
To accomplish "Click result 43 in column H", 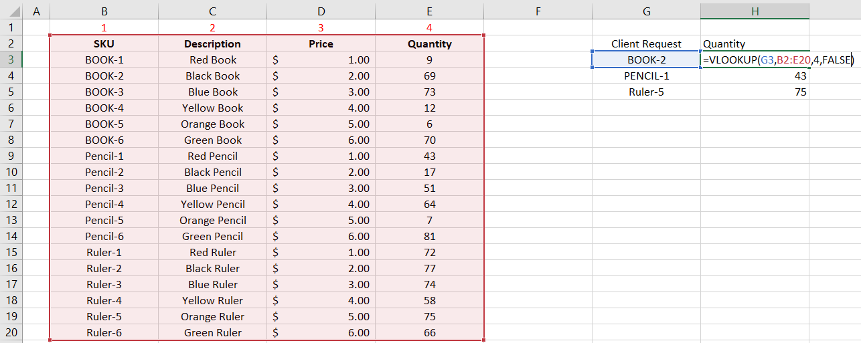I will coord(755,76).
